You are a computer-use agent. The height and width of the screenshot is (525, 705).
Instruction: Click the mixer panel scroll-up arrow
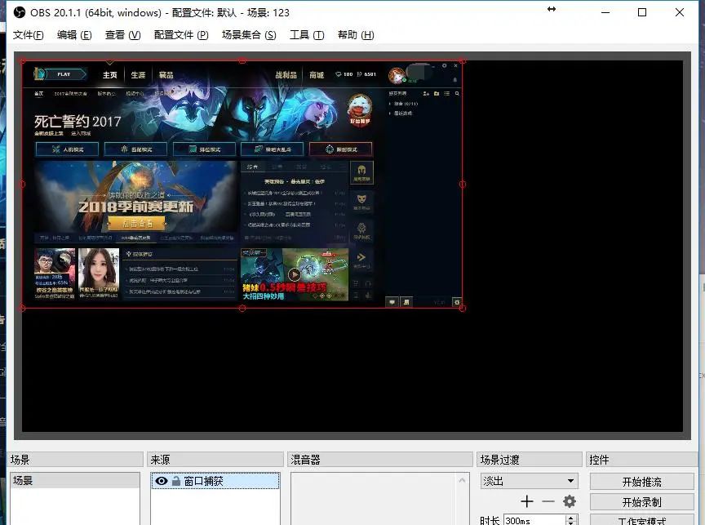pyautogui.click(x=462, y=480)
